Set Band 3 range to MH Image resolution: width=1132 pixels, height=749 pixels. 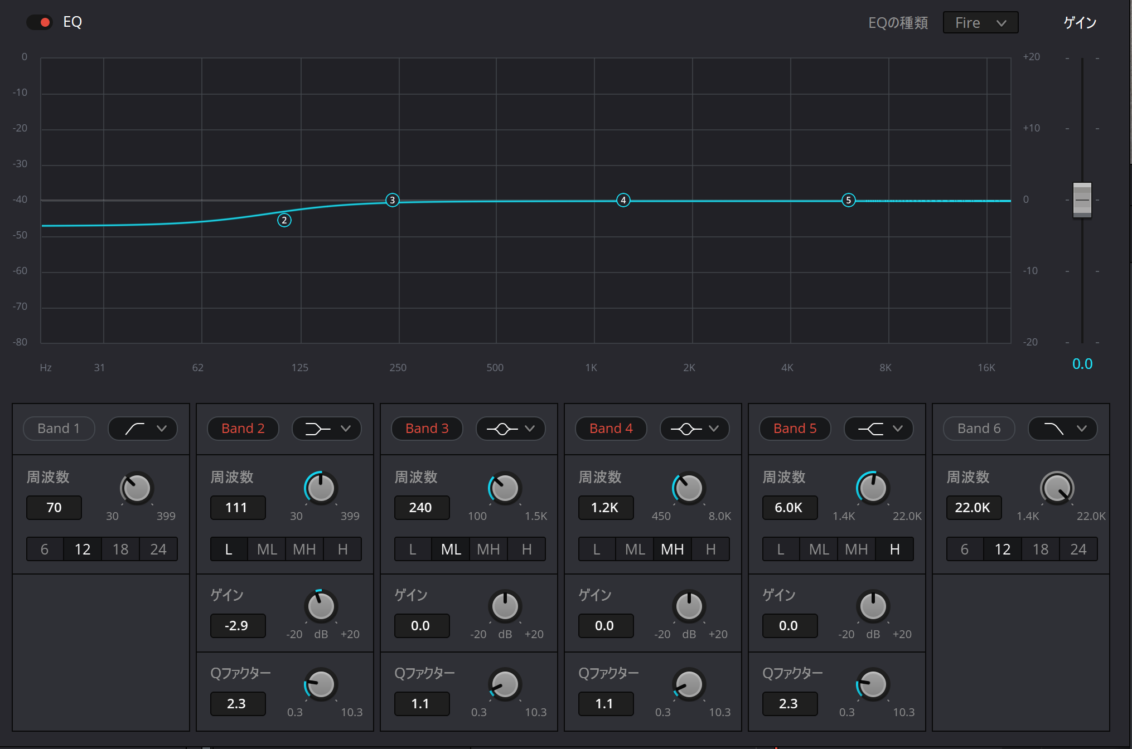pos(488,549)
